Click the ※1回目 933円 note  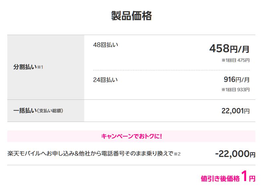click(235, 90)
